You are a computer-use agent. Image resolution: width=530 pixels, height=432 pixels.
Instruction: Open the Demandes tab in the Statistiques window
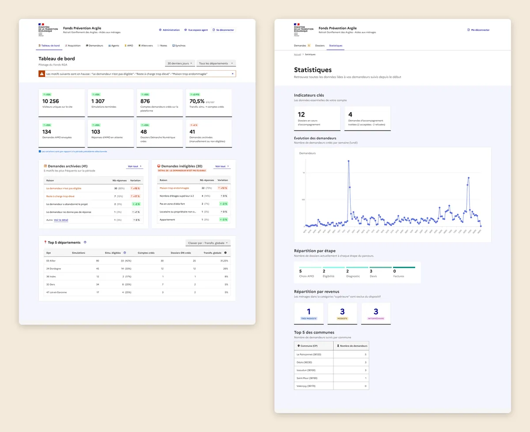coord(303,45)
